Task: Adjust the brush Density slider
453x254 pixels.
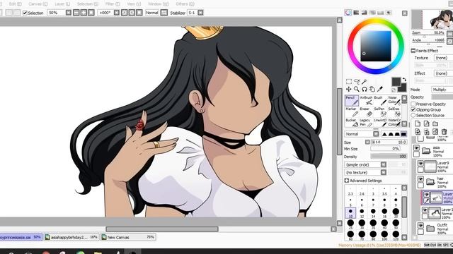Action: (x=389, y=157)
